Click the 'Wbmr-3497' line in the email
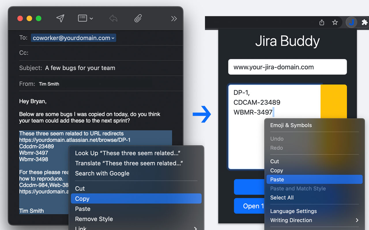 pos(34,153)
